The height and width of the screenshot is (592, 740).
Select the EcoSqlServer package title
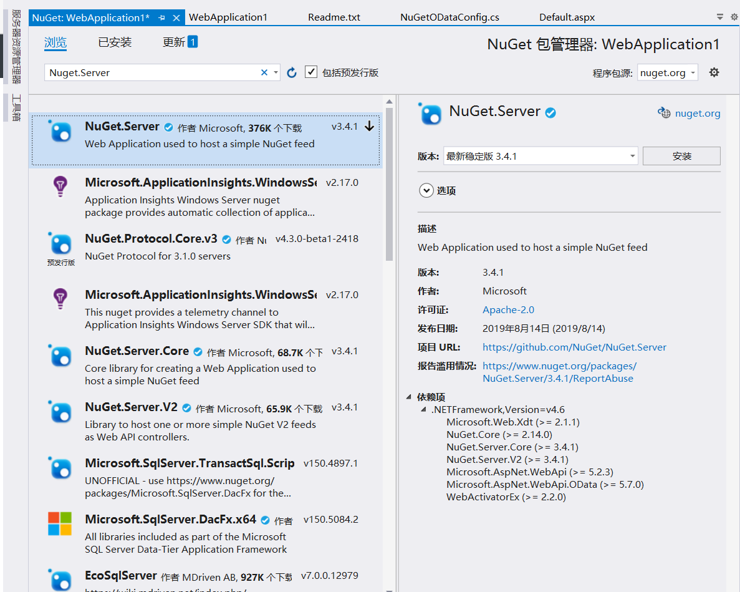coord(121,576)
